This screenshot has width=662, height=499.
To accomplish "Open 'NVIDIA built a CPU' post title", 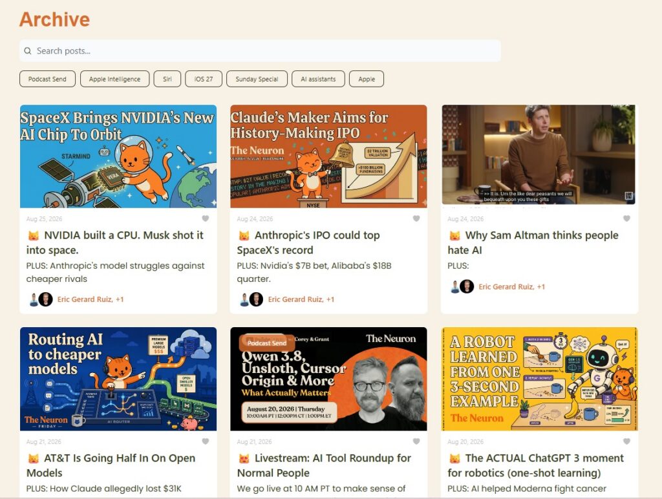I will tap(115, 242).
